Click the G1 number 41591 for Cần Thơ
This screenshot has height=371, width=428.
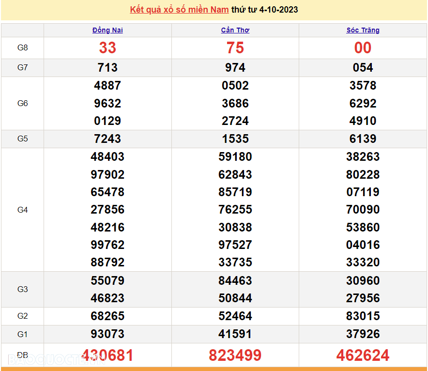tap(234, 334)
